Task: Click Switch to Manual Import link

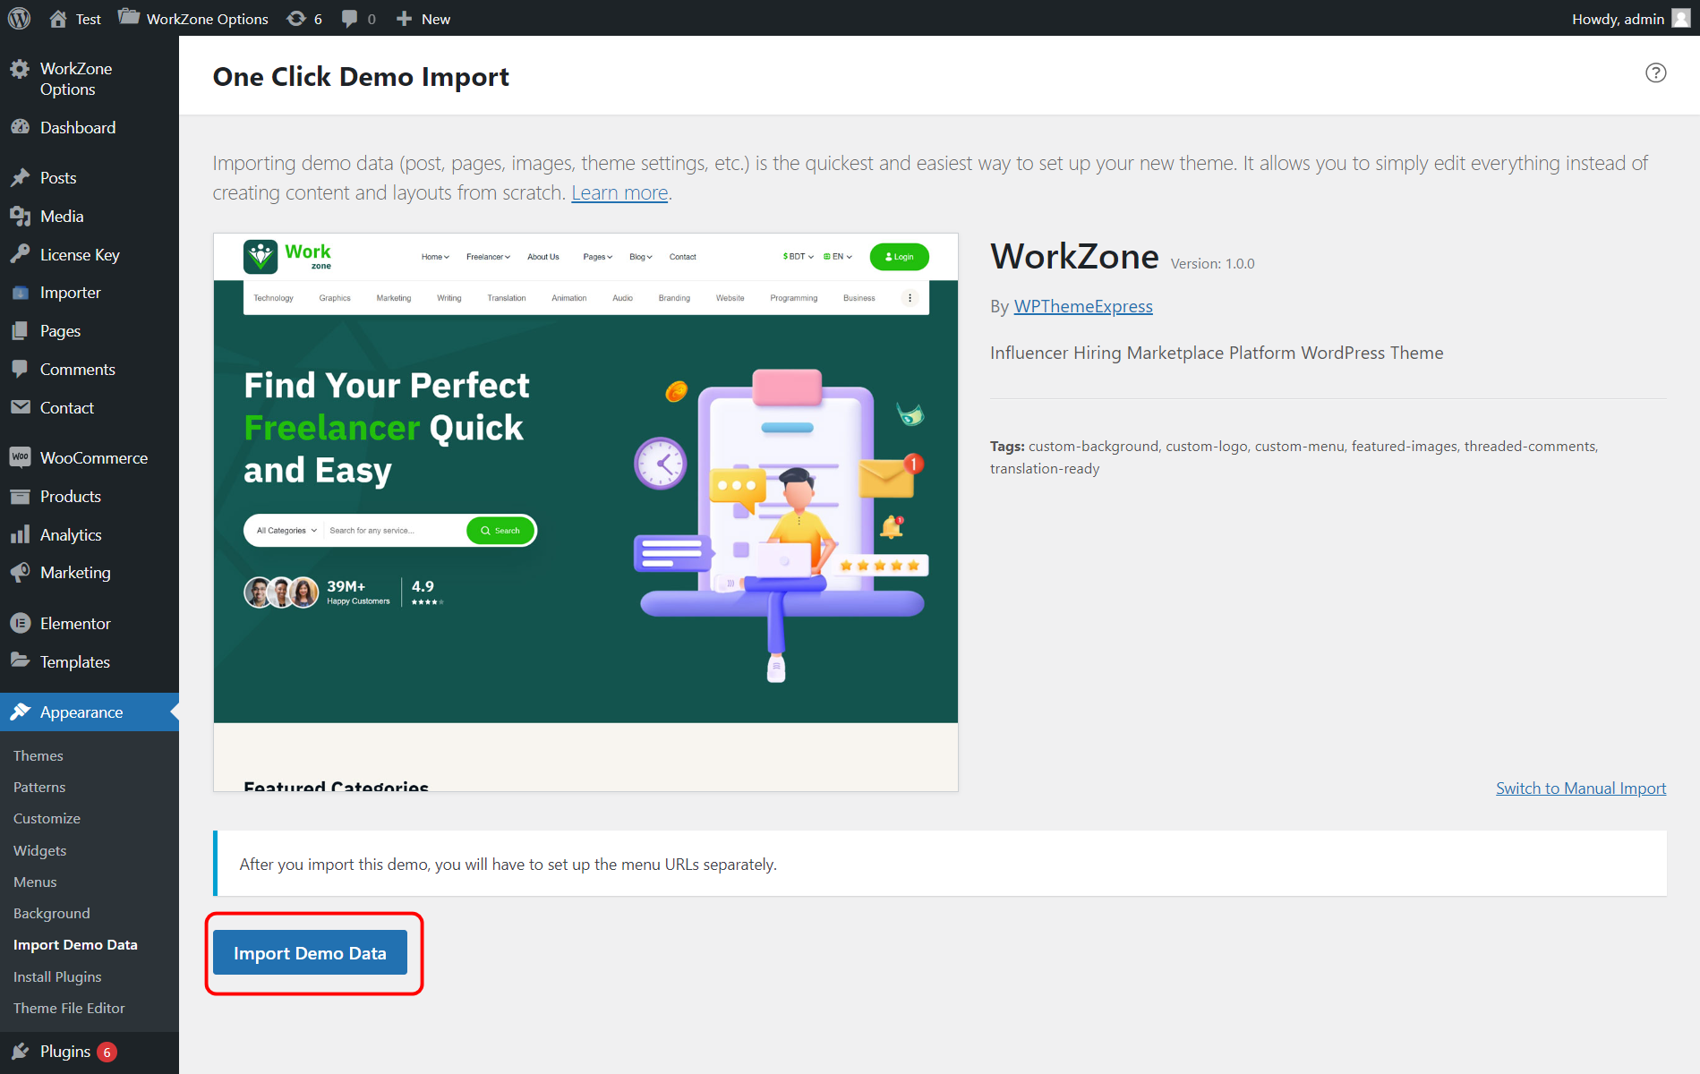Action: click(x=1581, y=788)
